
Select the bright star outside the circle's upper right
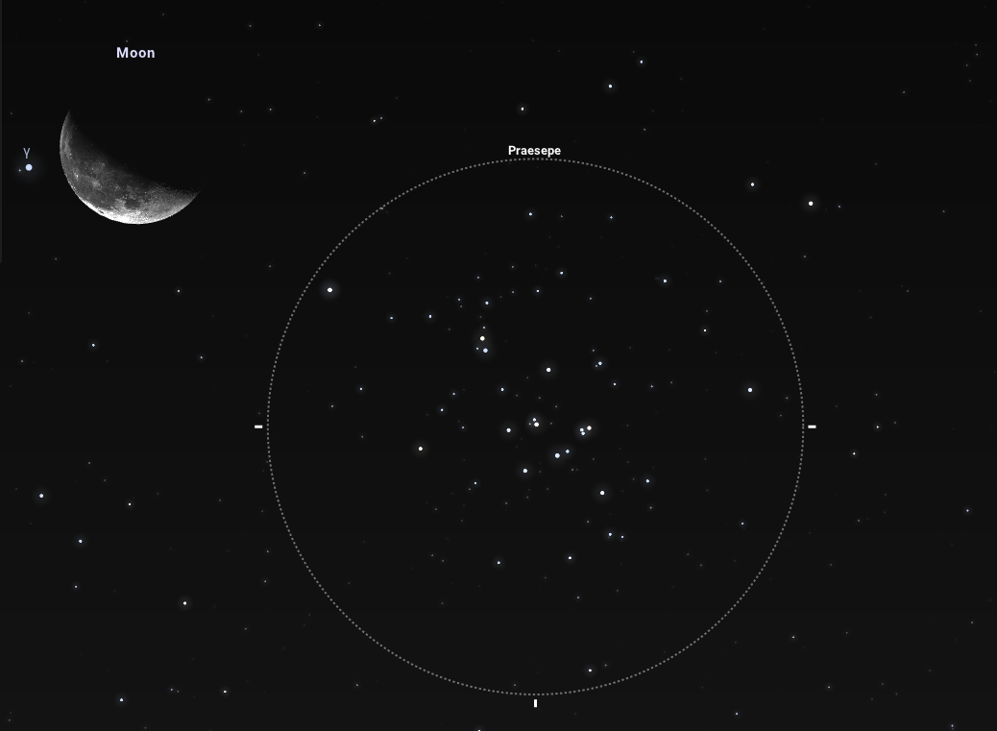(x=811, y=204)
